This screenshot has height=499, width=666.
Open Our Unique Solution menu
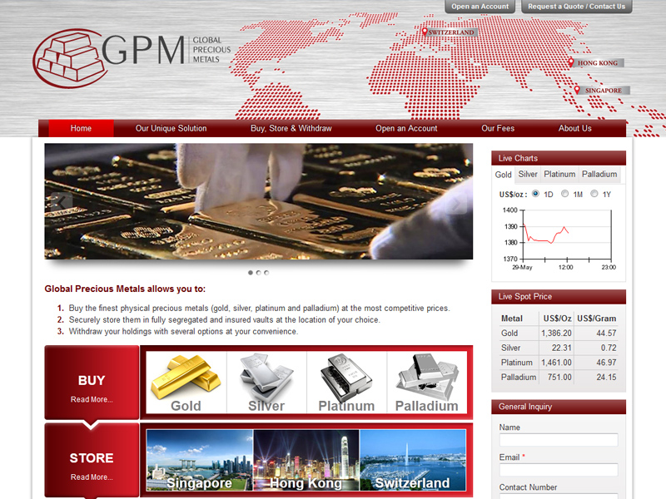(x=171, y=128)
